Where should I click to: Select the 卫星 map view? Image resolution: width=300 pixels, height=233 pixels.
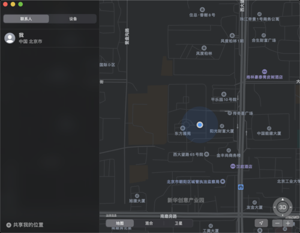[178, 223]
